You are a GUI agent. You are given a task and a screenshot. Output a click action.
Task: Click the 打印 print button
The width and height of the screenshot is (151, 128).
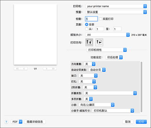[141, 122]
